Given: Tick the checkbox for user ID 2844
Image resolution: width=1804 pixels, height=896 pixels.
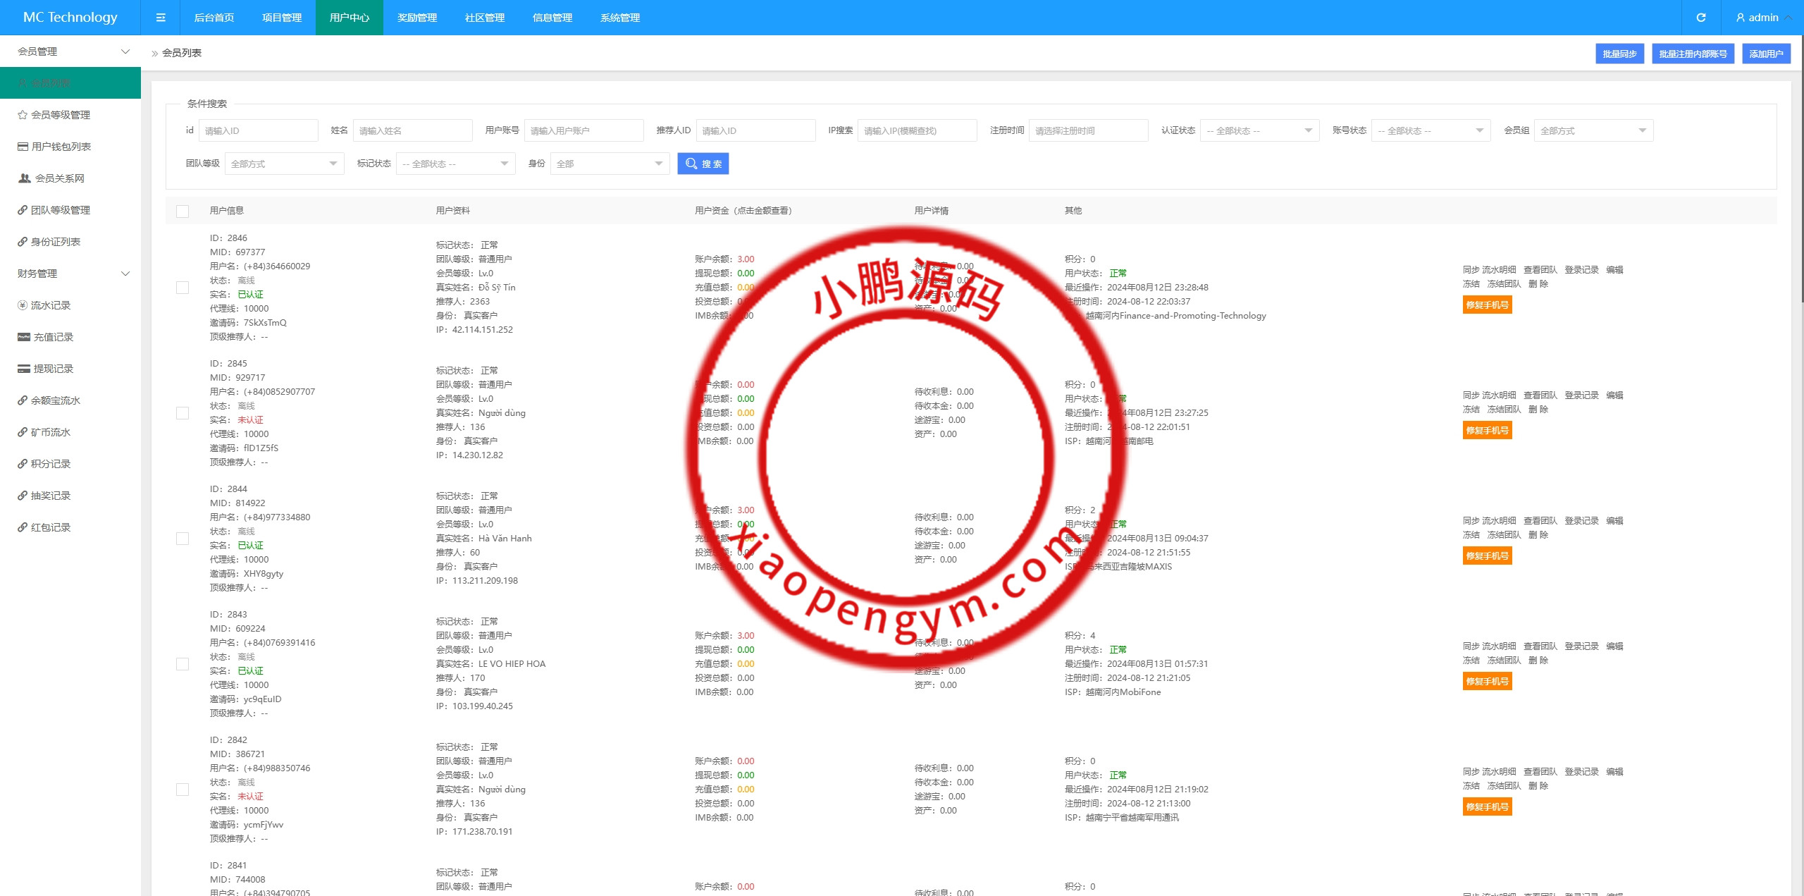Looking at the screenshot, I should [x=183, y=539].
